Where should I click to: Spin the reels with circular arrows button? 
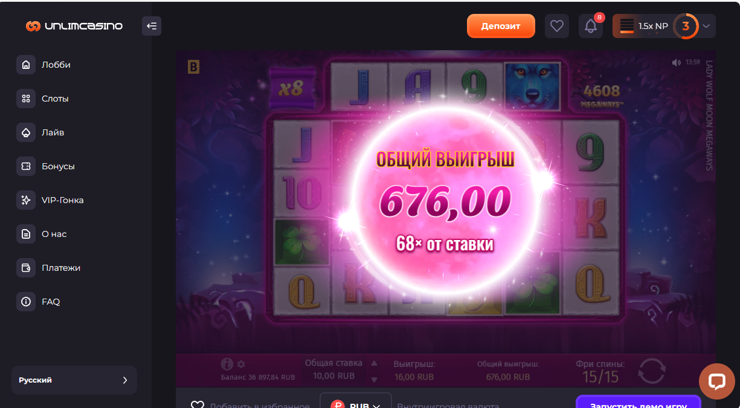pos(652,371)
